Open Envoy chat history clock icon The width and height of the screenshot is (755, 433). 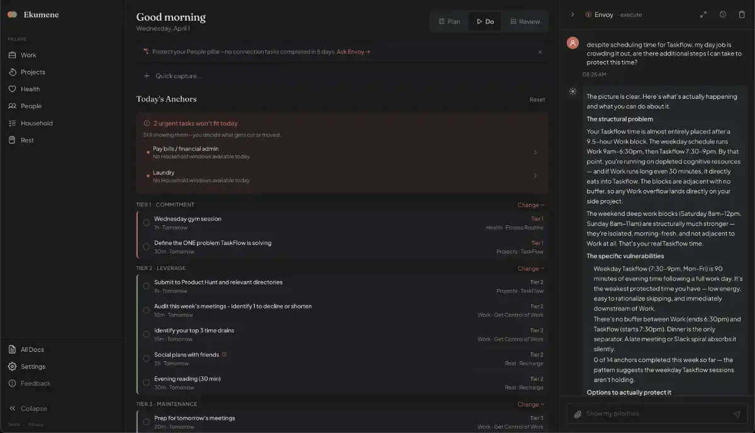point(723,14)
